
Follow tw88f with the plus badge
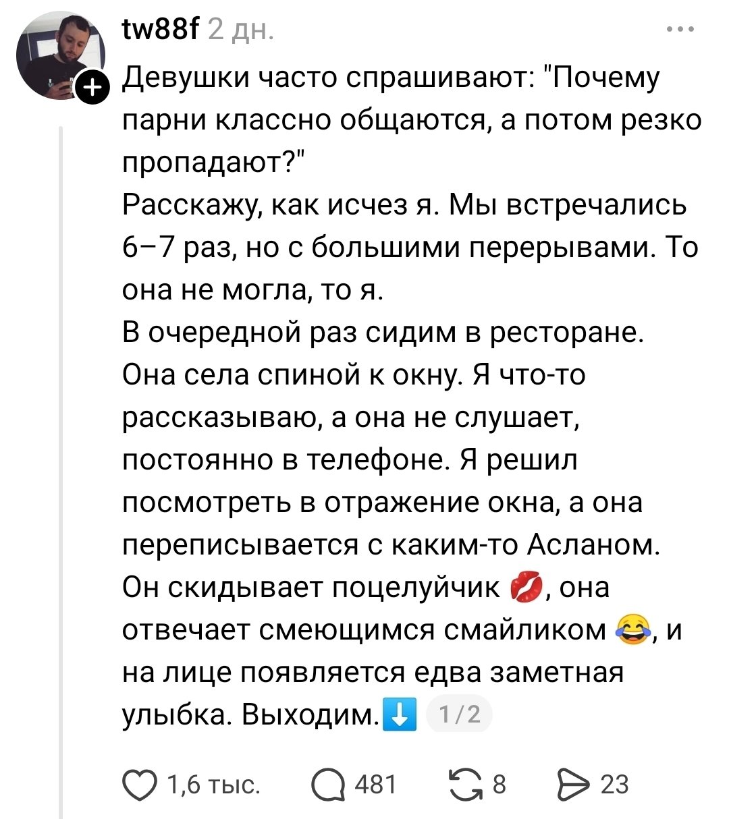click(x=92, y=87)
